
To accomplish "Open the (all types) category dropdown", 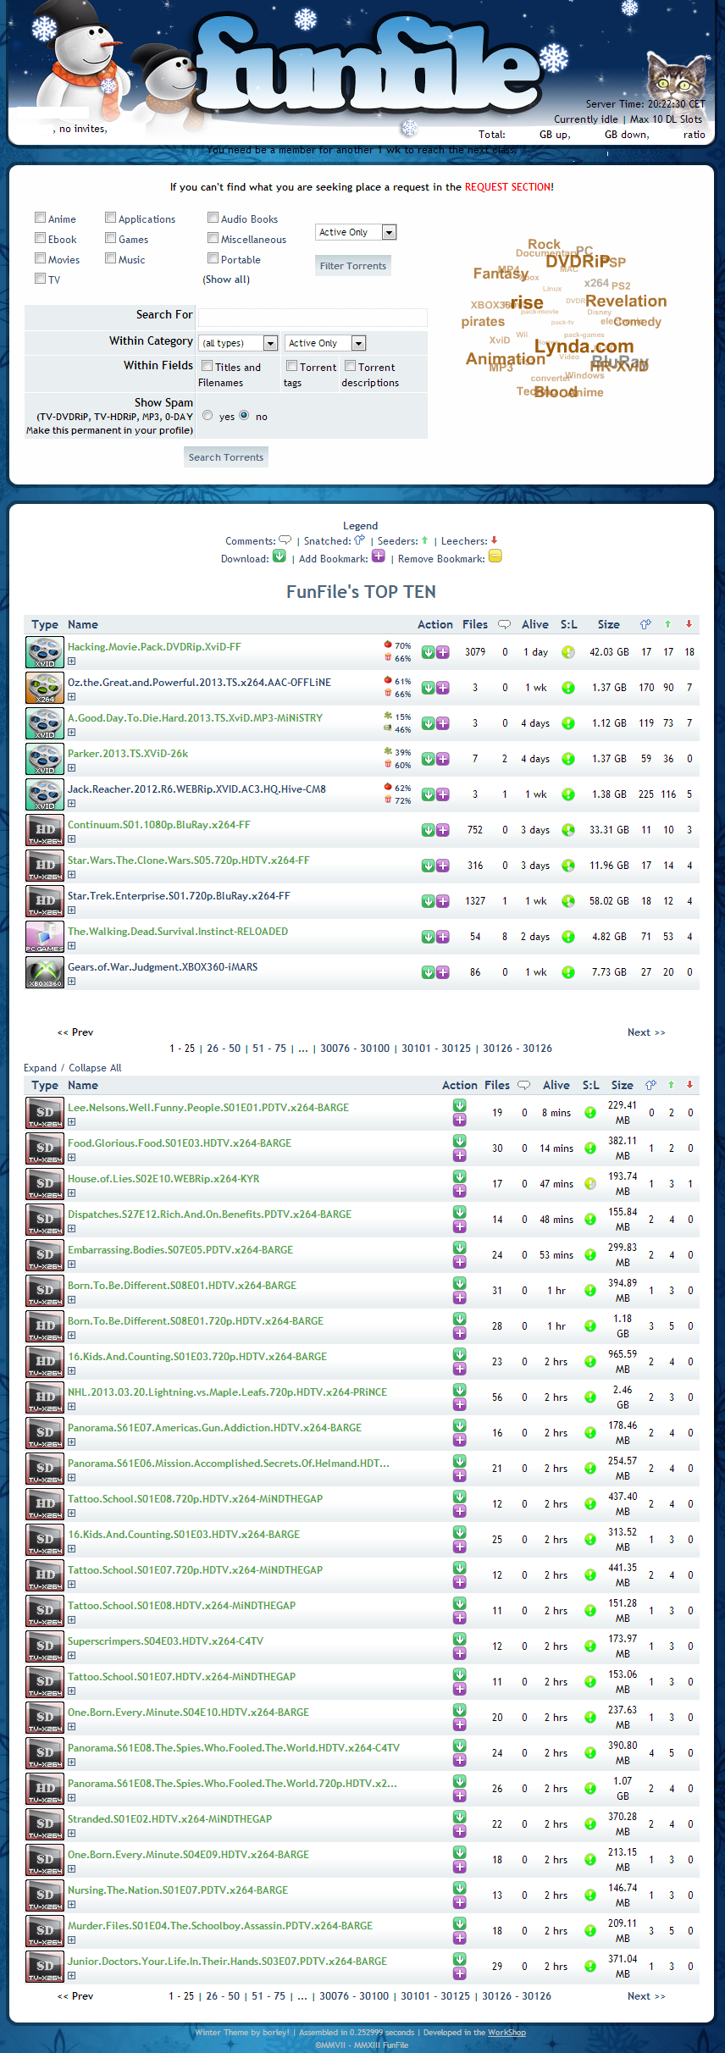I will [239, 343].
